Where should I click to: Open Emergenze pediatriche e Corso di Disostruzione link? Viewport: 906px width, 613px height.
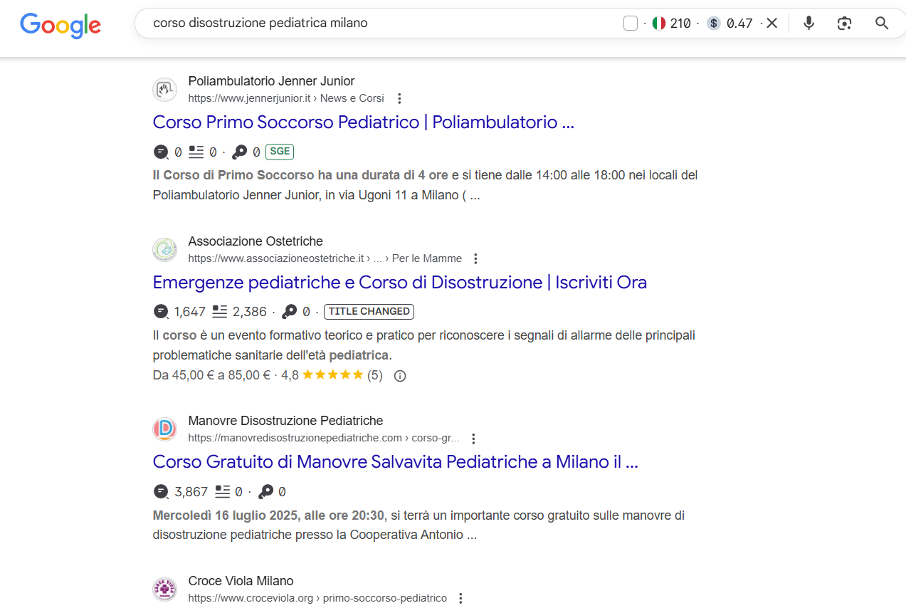point(399,283)
